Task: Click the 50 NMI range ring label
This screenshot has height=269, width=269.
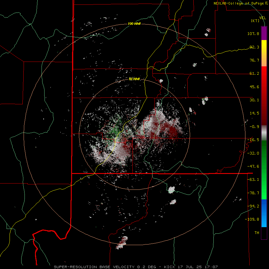Action: point(134,79)
